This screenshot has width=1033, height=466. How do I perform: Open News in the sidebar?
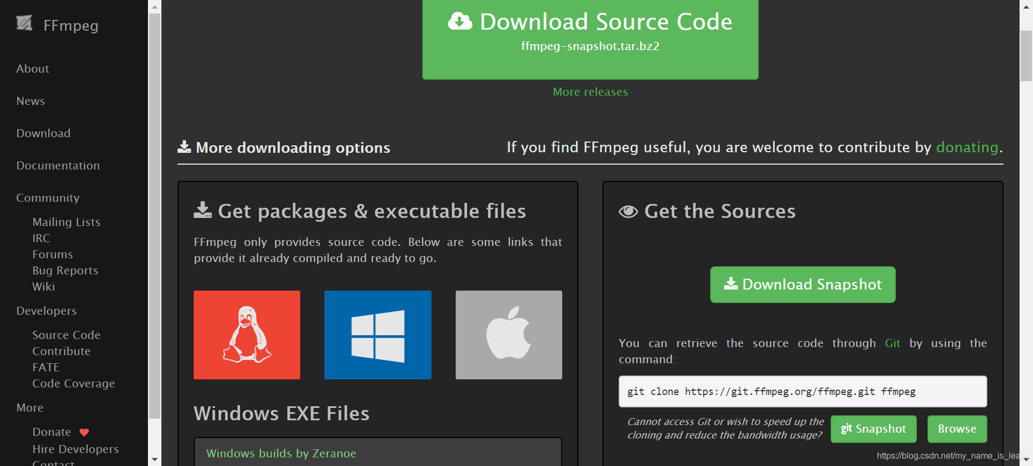pos(31,101)
